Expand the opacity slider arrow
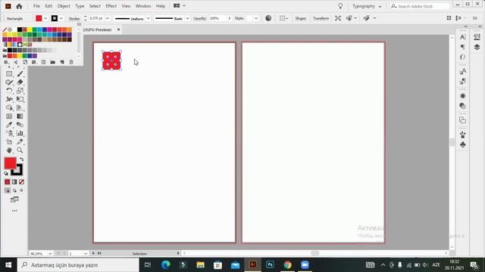The width and height of the screenshot is (485, 272). [x=229, y=18]
